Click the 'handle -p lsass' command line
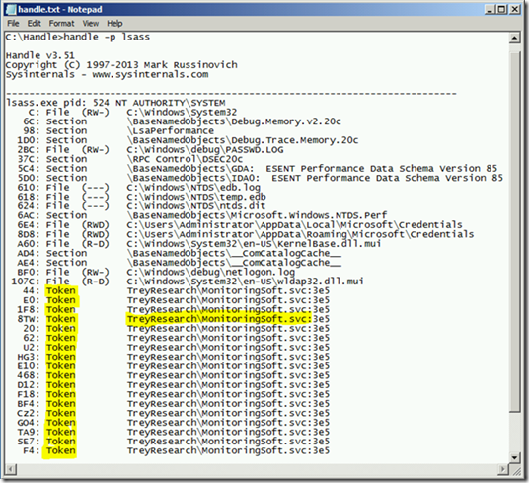 point(78,37)
